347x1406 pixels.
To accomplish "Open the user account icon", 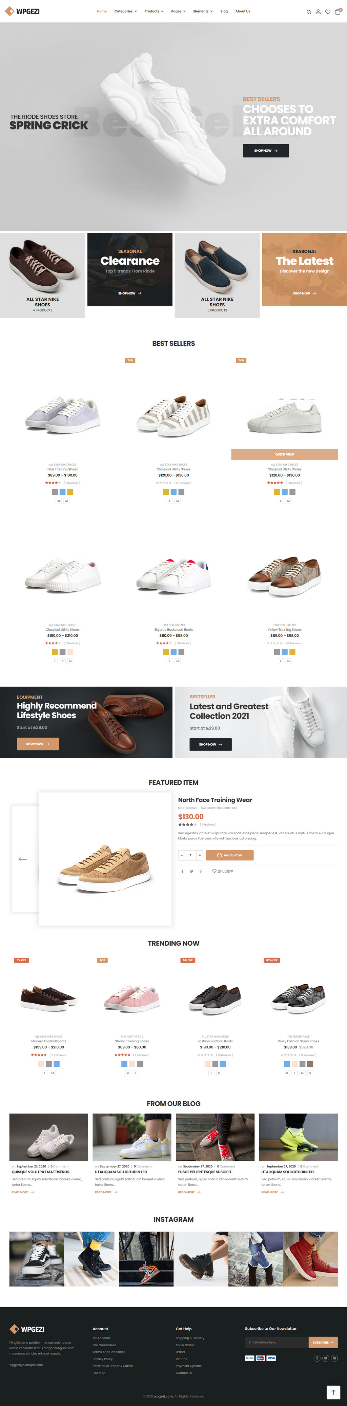I will click(x=318, y=12).
